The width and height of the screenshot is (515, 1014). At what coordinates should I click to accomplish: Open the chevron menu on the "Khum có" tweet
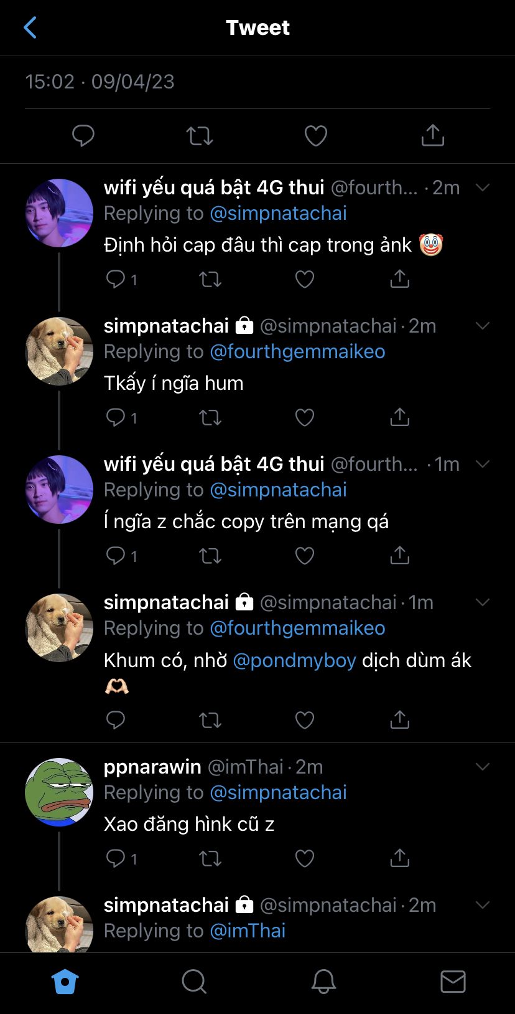pyautogui.click(x=483, y=602)
